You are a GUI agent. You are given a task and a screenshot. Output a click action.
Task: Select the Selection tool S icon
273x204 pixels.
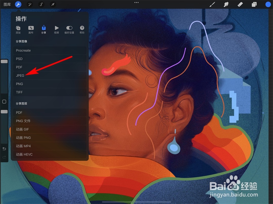pos(41,4)
